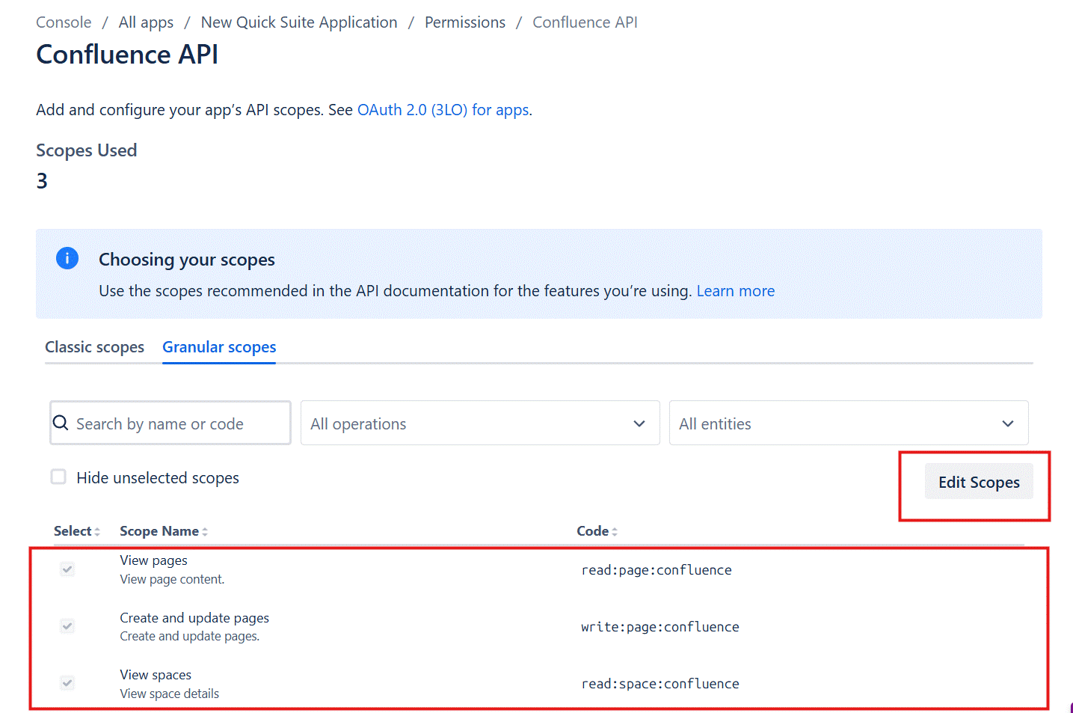Click the Hide unselected scopes label
The image size is (1073, 713).
158,478
